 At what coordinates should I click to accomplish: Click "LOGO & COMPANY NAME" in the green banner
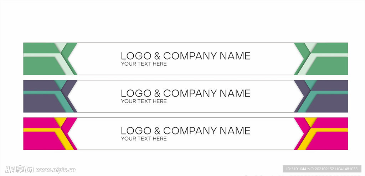[x=185, y=56]
